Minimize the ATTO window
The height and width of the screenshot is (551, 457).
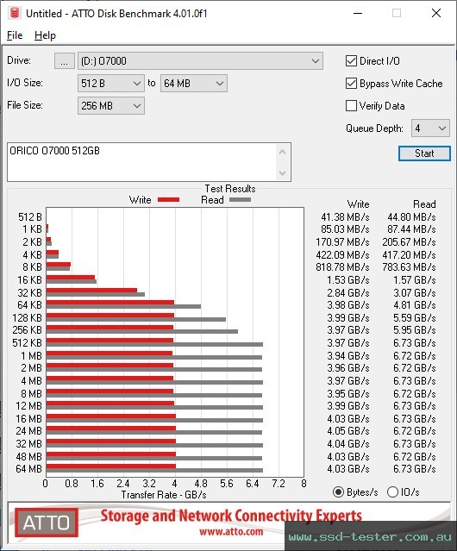pyautogui.click(x=358, y=13)
